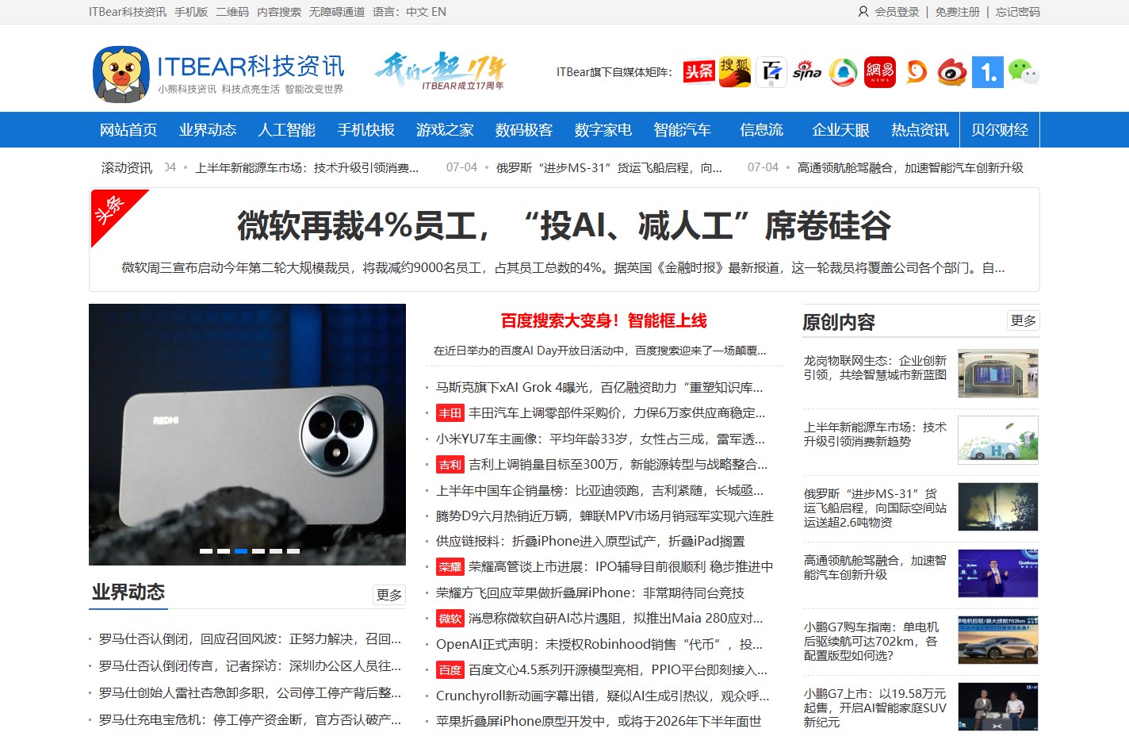The image size is (1129, 740).
Task: Open the NetEase News (網易) icon
Action: point(880,72)
